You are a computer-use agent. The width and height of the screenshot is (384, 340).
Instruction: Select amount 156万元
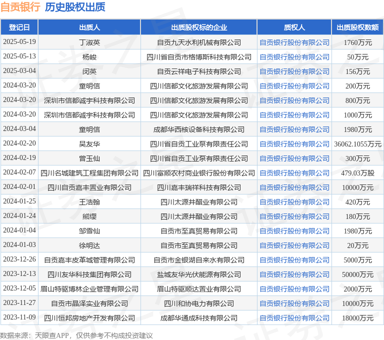357,71
